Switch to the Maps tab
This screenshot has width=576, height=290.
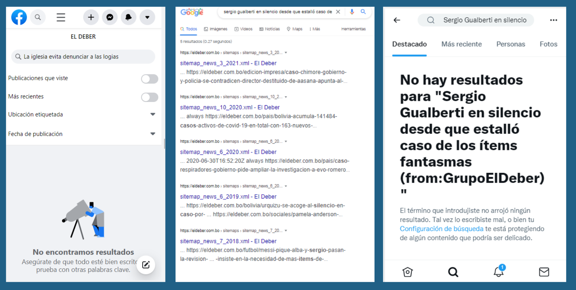coord(294,29)
